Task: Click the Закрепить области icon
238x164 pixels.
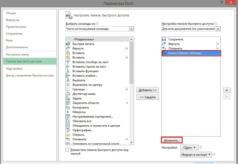Action: point(68,103)
